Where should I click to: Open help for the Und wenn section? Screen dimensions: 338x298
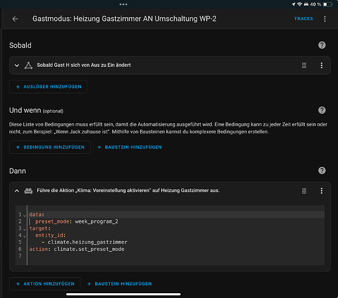(322, 110)
